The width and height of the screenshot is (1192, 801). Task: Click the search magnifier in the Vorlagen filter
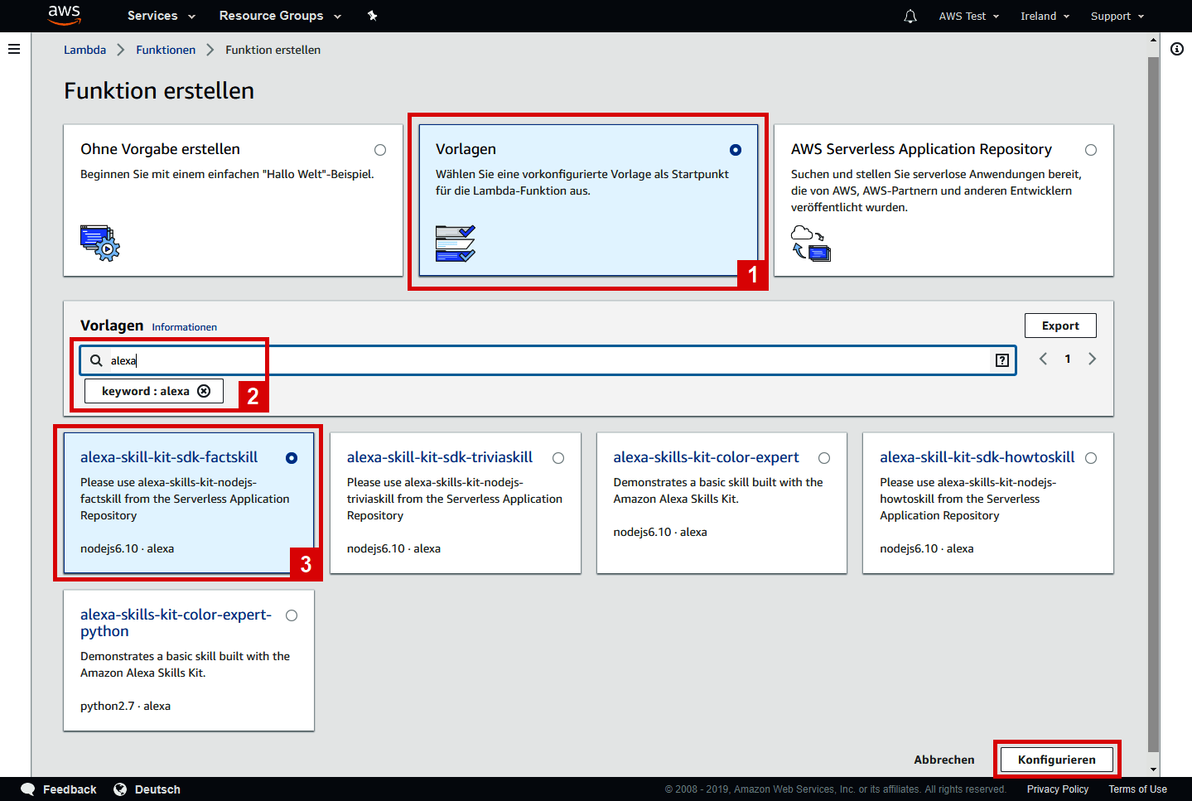coord(96,359)
